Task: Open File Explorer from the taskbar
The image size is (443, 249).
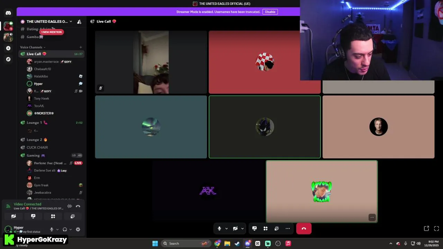Action: 227,243
